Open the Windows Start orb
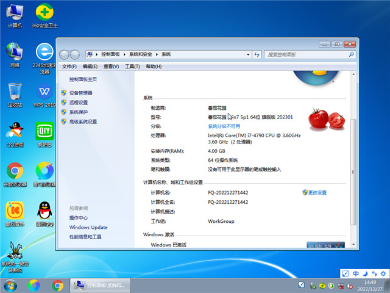390x293 pixels. pyautogui.click(x=10, y=286)
